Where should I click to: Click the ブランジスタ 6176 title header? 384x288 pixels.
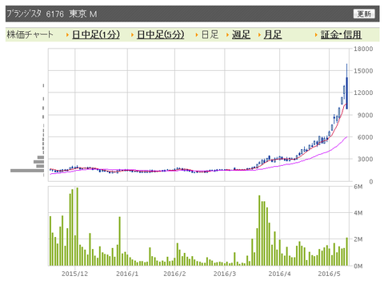tap(52, 14)
